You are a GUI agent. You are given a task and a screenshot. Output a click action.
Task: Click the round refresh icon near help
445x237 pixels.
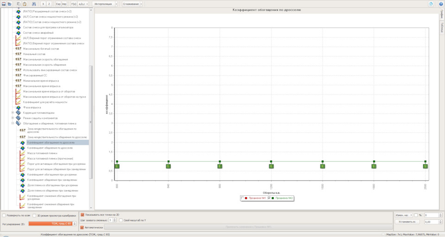tap(431, 4)
